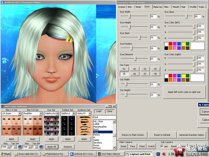Expand the Reflect Set dropdown
Screen dimensions: 209x157
coord(74,114)
